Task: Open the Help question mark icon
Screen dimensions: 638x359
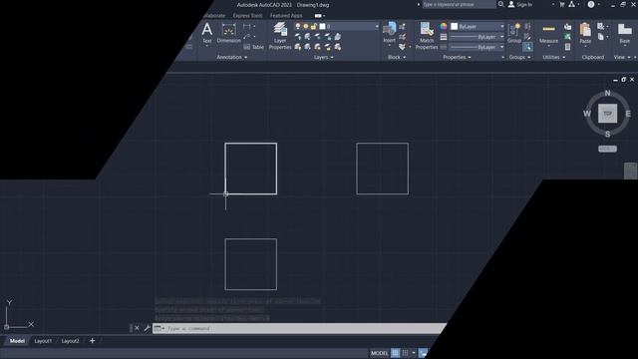Action: pyautogui.click(x=591, y=4)
